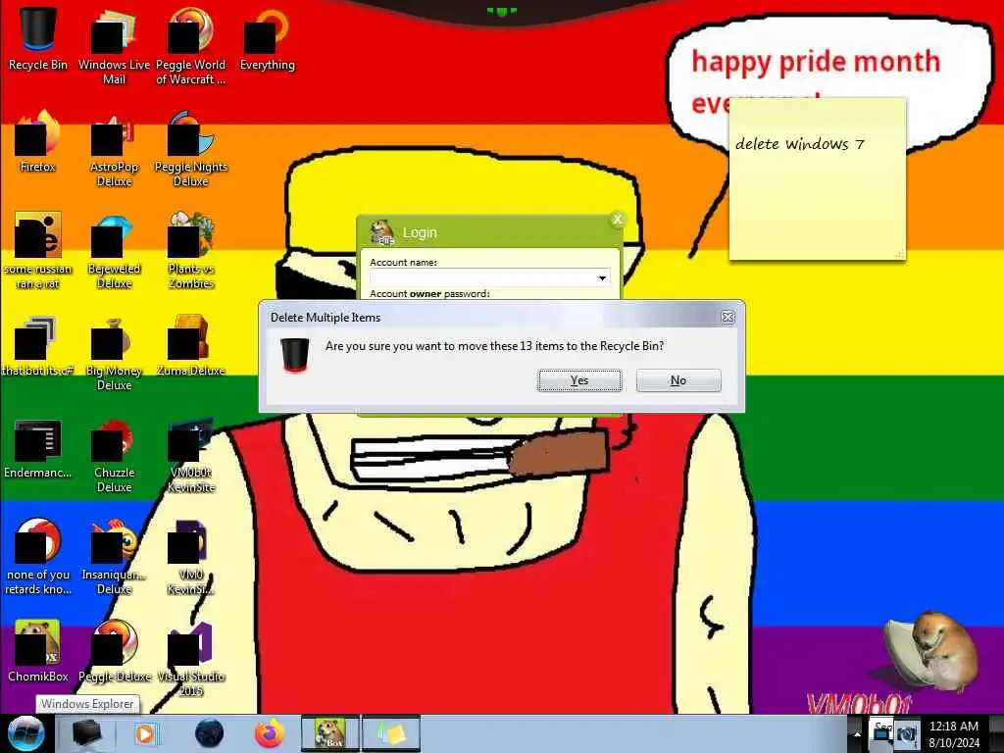Close the Delete Multiple Items dialog
The height and width of the screenshot is (753, 1004).
tap(728, 317)
